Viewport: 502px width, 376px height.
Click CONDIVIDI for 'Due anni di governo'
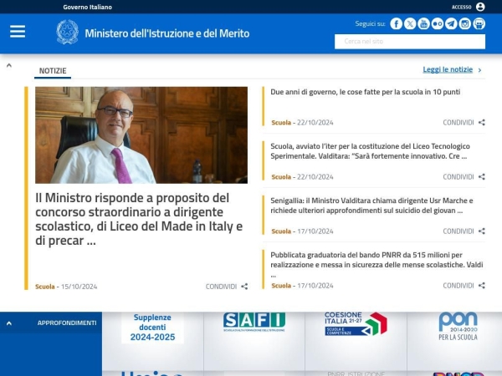pyautogui.click(x=458, y=123)
